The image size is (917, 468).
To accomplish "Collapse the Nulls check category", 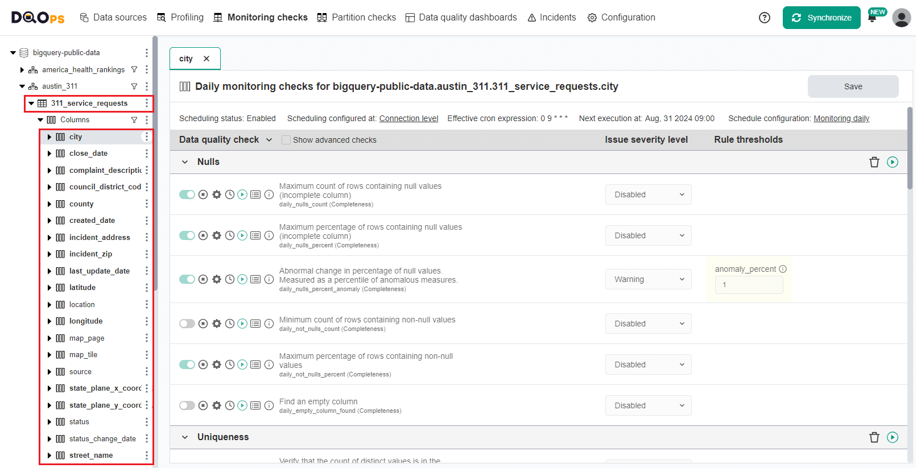I will click(x=185, y=162).
